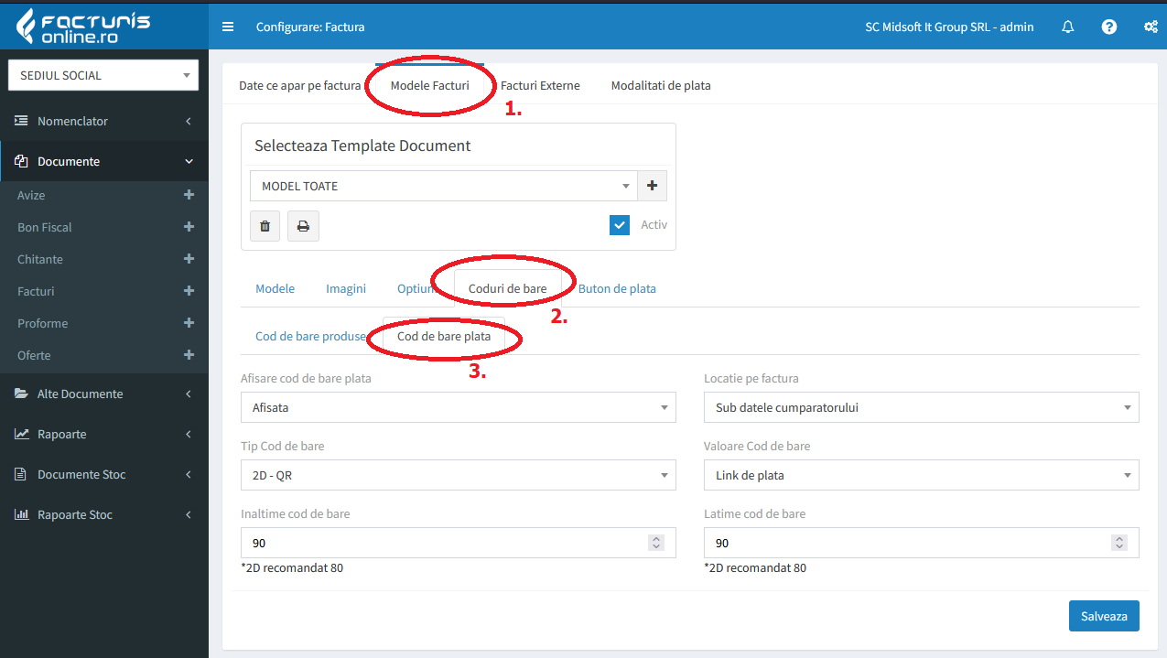This screenshot has width=1167, height=658.
Task: Click the Inaltime cod de bare field
Action: click(x=458, y=543)
